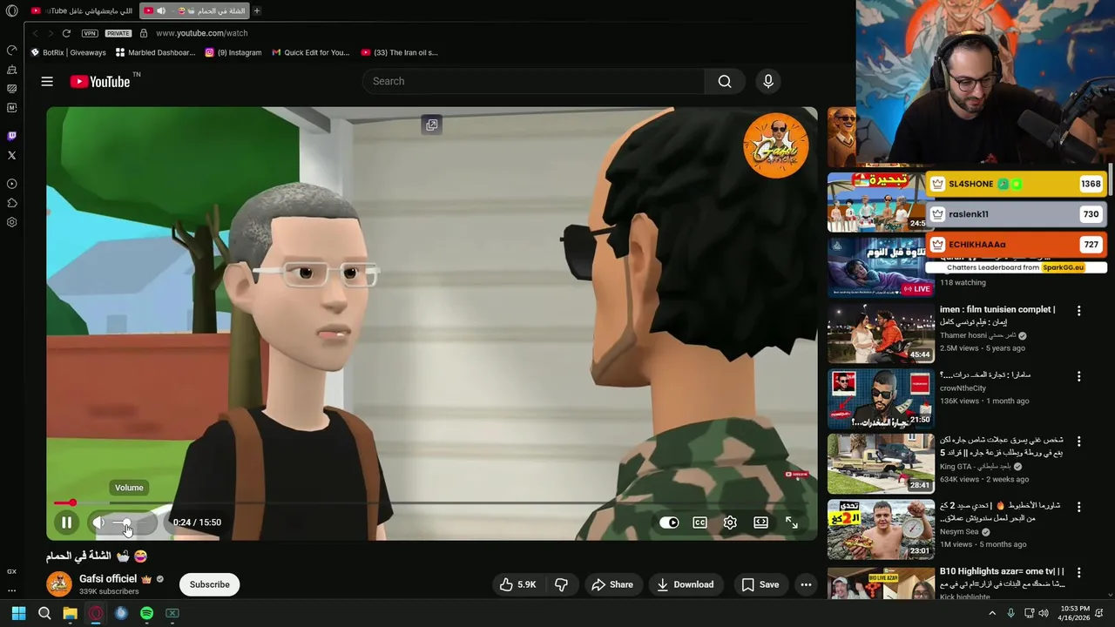The image size is (1115, 627).
Task: Open Spotify from the taskbar
Action: click(146, 613)
